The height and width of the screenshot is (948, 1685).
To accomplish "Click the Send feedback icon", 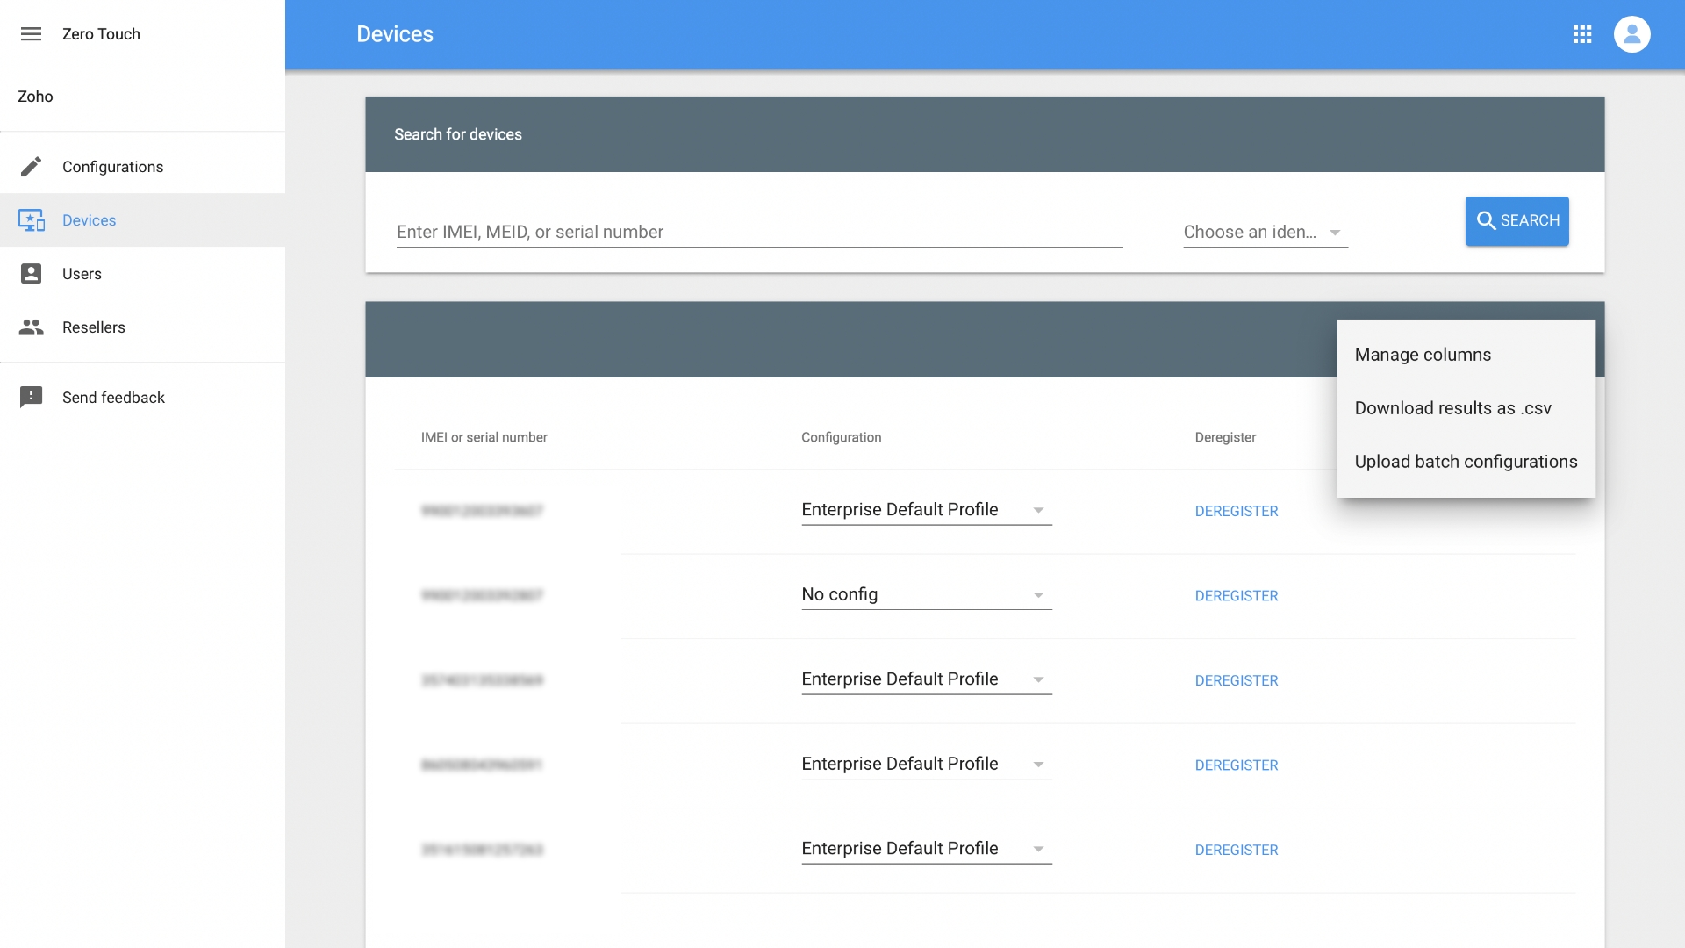I will 31,398.
